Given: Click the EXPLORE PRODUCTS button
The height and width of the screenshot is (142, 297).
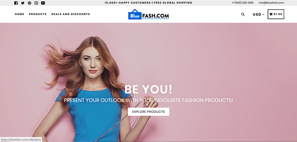Looking at the screenshot, I should click(x=148, y=112).
